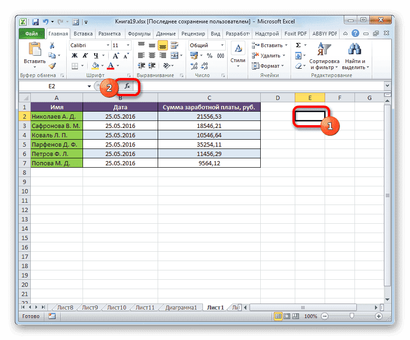Click the AutoSum sigma icon
Screen dimensions: 410x340
[298, 45]
